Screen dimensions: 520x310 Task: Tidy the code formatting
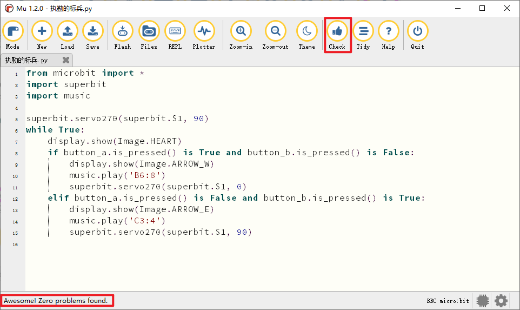coord(363,35)
